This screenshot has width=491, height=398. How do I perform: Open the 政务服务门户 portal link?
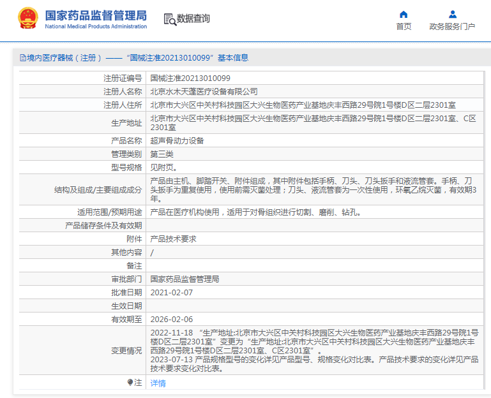click(452, 27)
